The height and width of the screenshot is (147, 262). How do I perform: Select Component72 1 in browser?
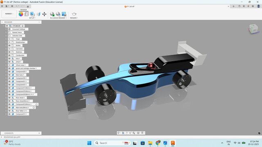pyautogui.click(x=21, y=114)
